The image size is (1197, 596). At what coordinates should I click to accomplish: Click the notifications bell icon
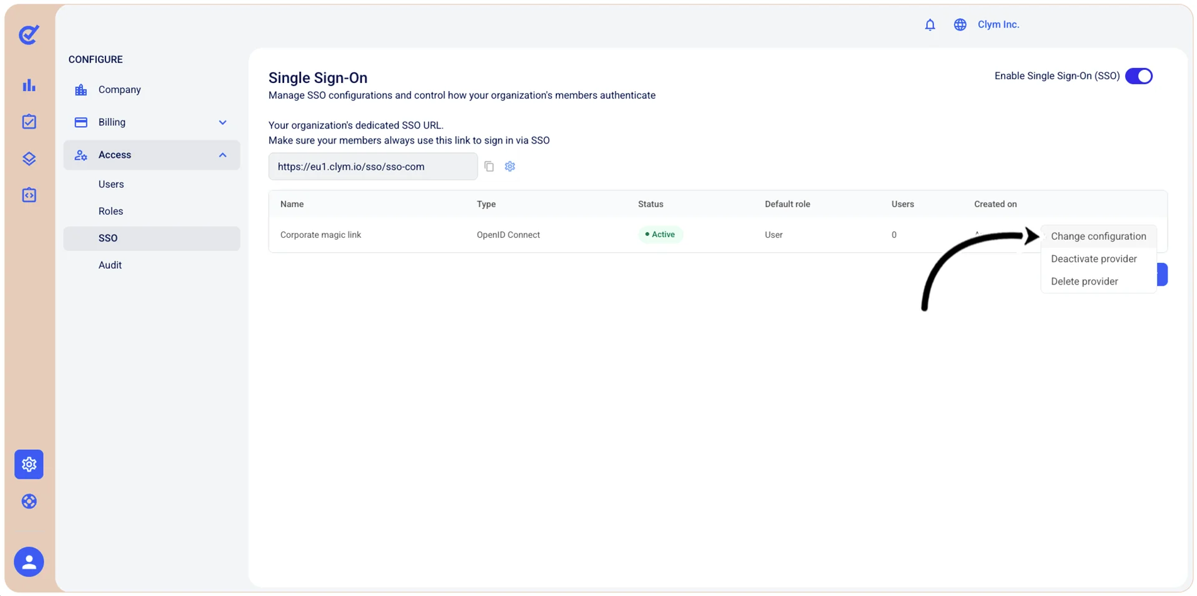pos(930,24)
